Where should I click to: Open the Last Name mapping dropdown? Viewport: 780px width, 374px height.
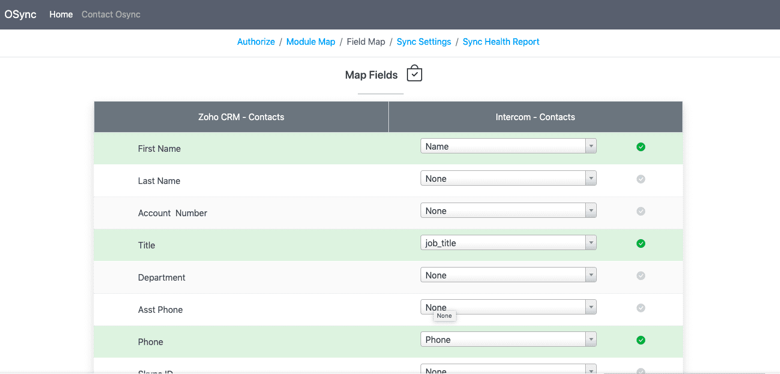508,179
